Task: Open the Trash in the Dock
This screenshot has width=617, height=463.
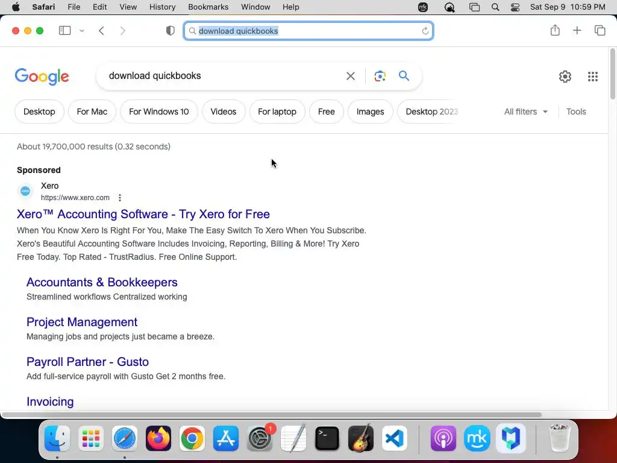Action: (559, 438)
